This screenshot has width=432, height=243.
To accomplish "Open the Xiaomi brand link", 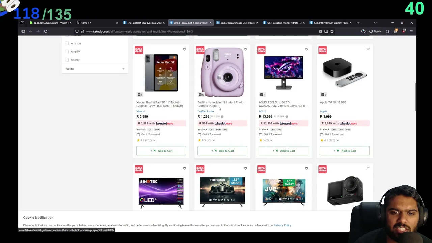I will click(x=140, y=111).
